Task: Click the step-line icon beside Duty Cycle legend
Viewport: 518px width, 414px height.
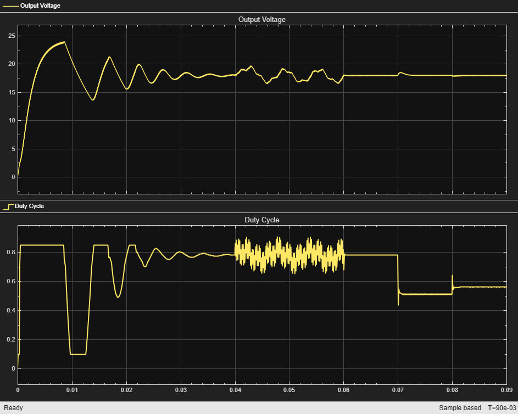Action: tap(8, 206)
